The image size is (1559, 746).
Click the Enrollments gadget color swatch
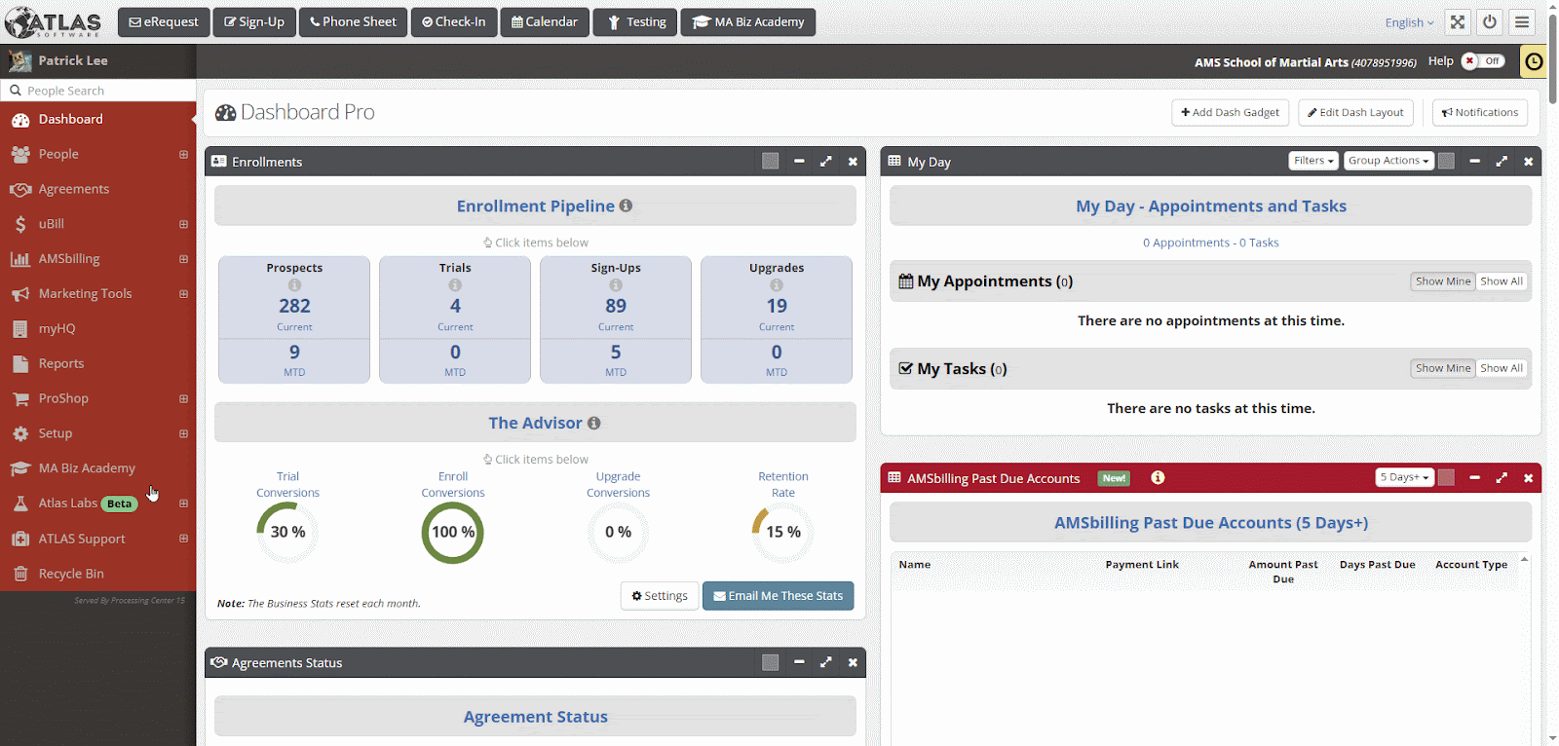coord(770,162)
